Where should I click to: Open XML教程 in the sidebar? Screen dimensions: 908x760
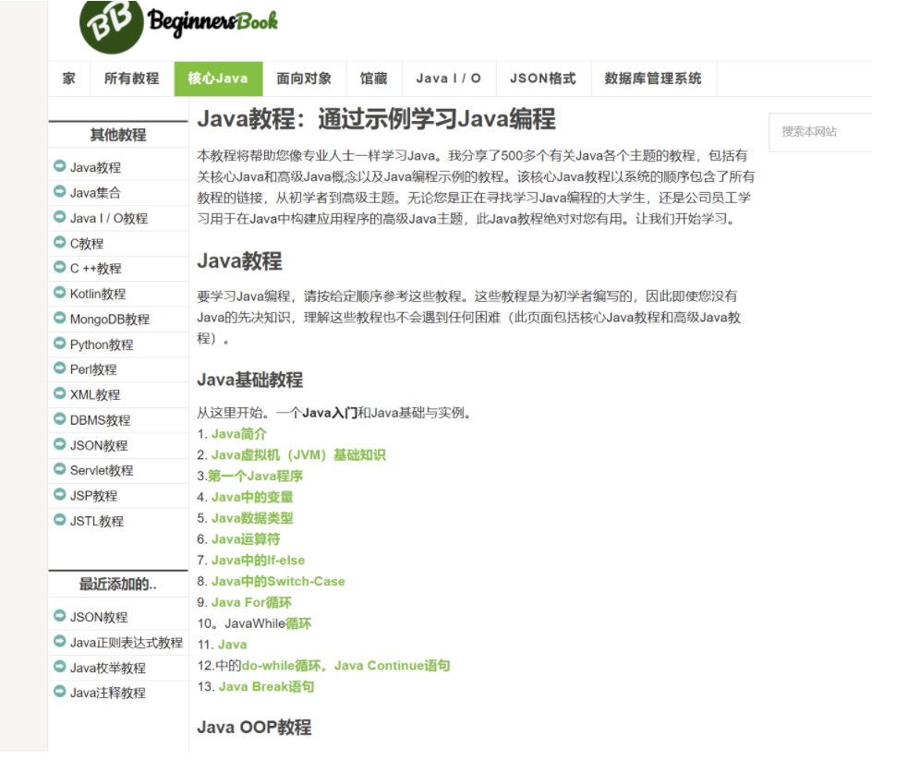tap(95, 395)
